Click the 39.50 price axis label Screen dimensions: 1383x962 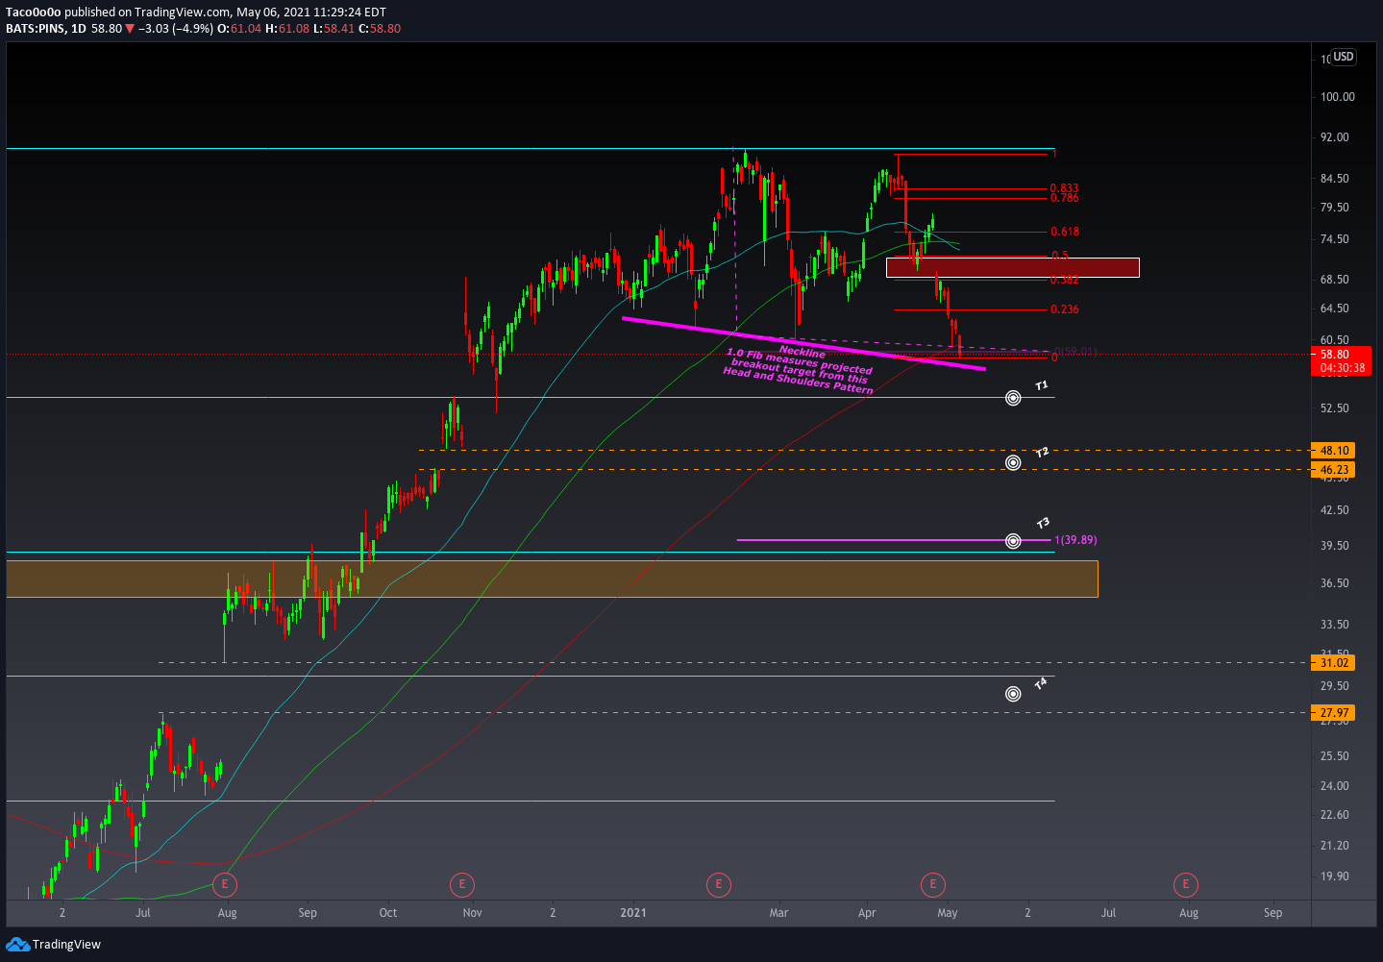pos(1335,546)
